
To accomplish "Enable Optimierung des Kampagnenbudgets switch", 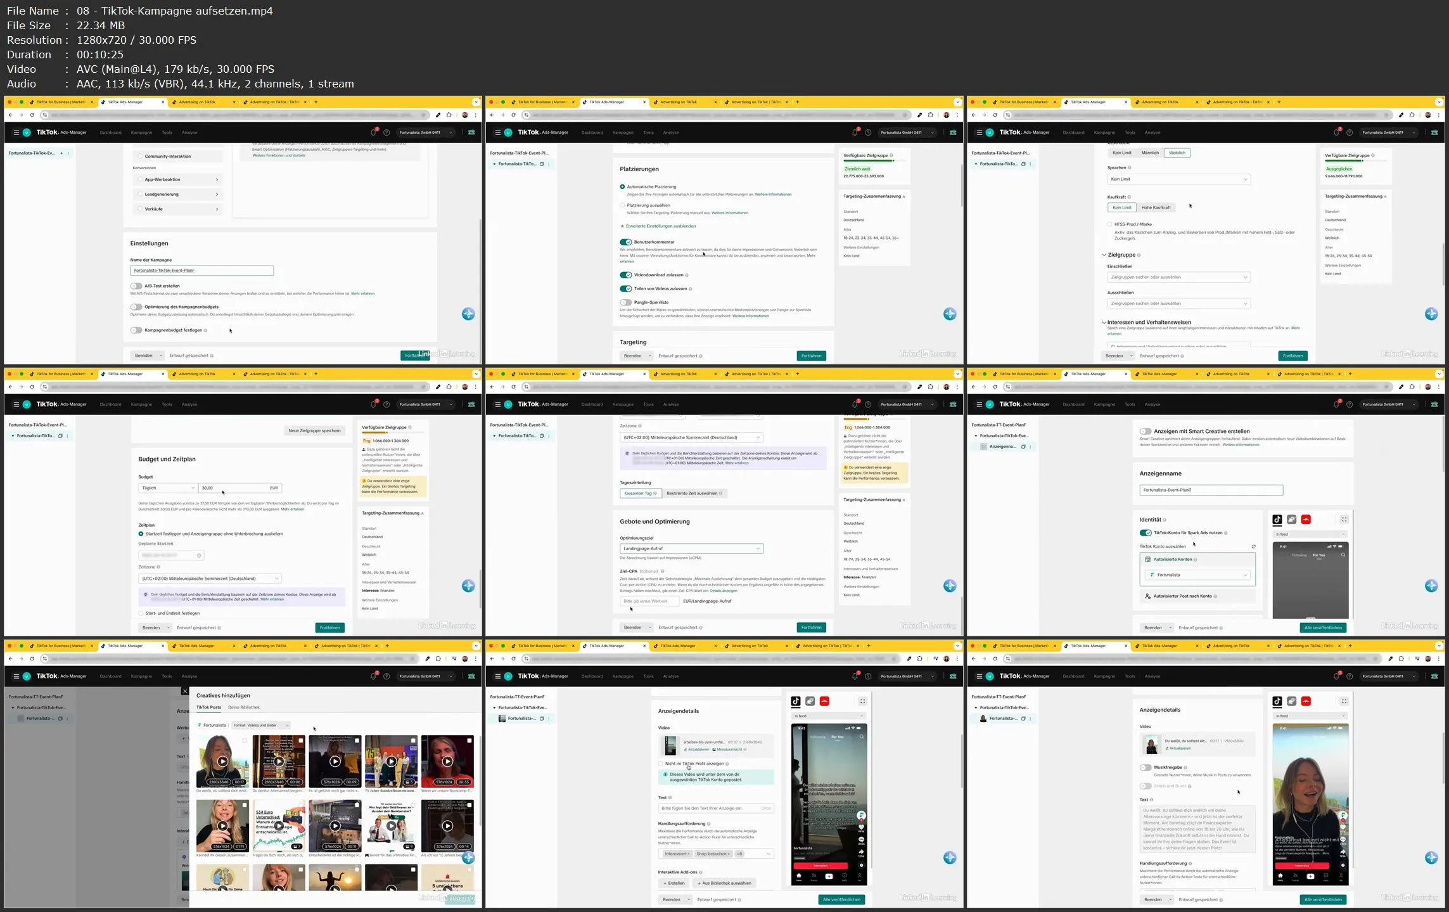I will tap(136, 307).
